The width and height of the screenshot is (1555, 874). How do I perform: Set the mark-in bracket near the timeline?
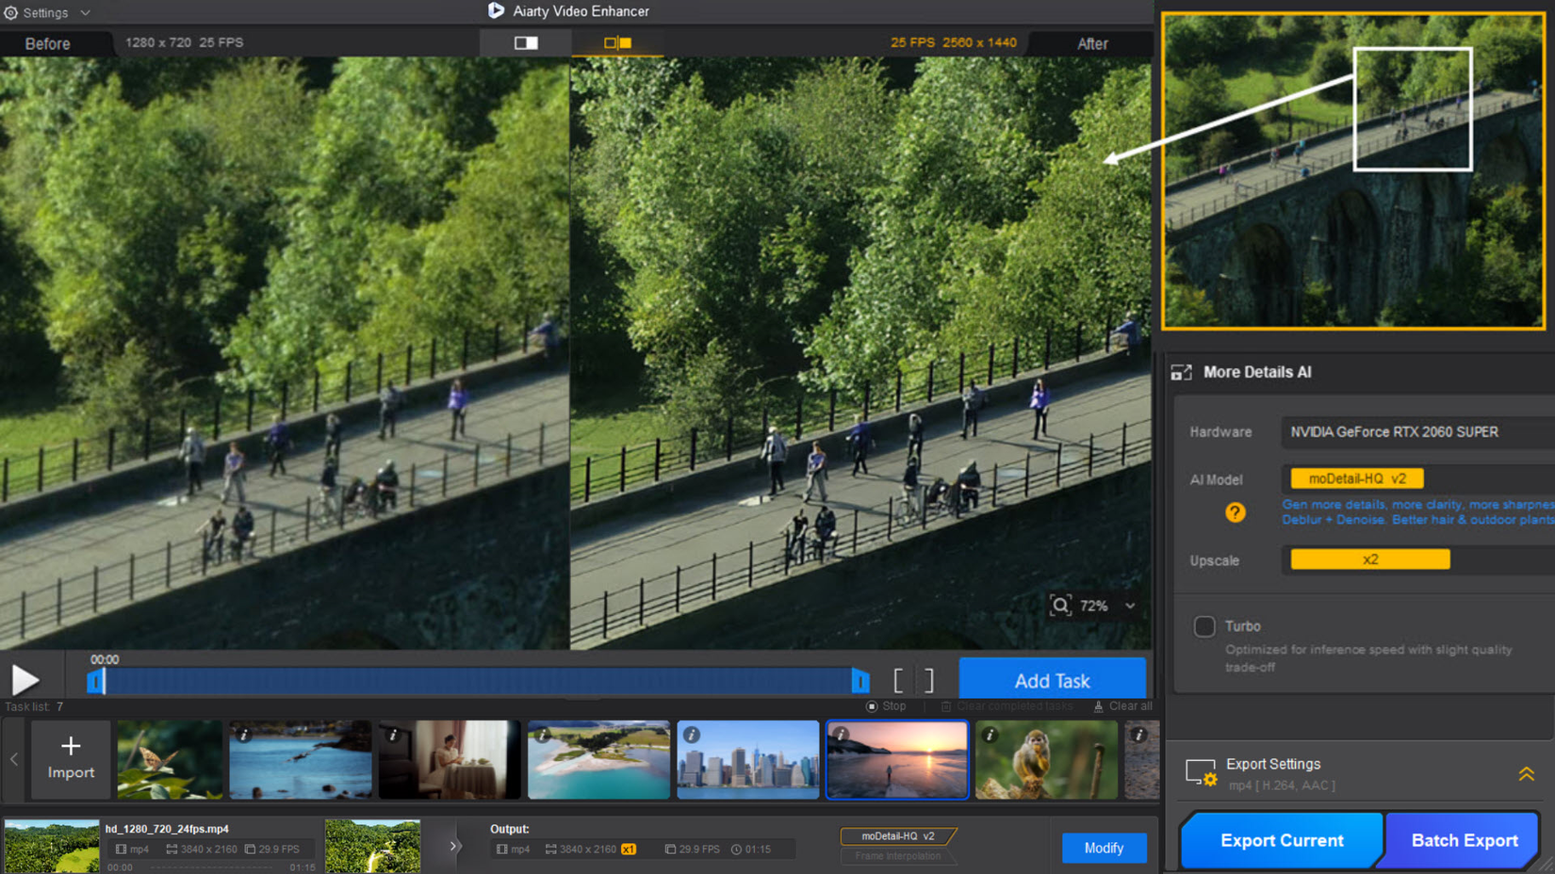point(898,679)
